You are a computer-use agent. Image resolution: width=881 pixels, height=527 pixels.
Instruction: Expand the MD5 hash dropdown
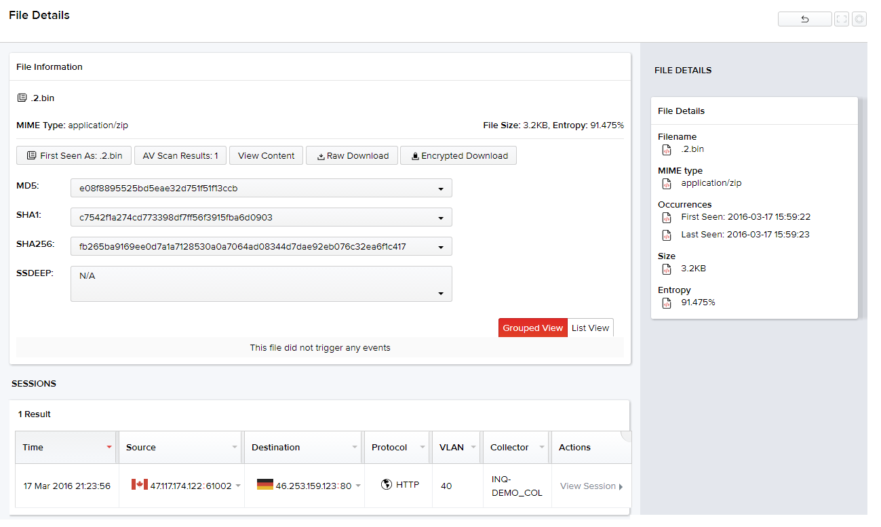(440, 189)
